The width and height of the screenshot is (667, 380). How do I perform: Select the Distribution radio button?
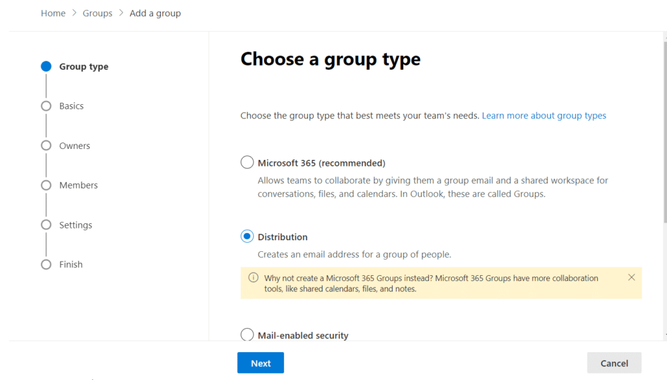[x=248, y=237]
